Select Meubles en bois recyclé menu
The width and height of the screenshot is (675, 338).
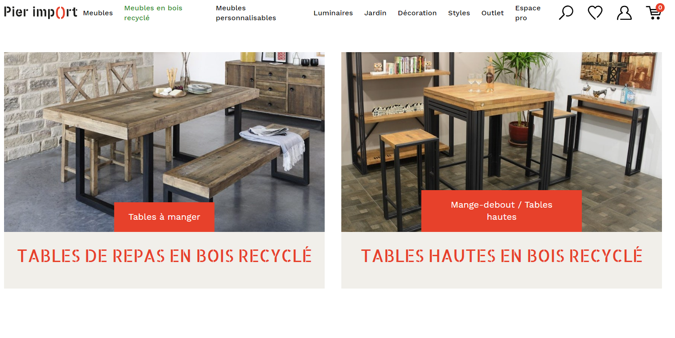tap(153, 13)
